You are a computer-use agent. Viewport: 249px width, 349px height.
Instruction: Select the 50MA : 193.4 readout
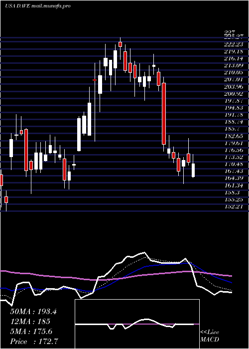click(x=33, y=312)
